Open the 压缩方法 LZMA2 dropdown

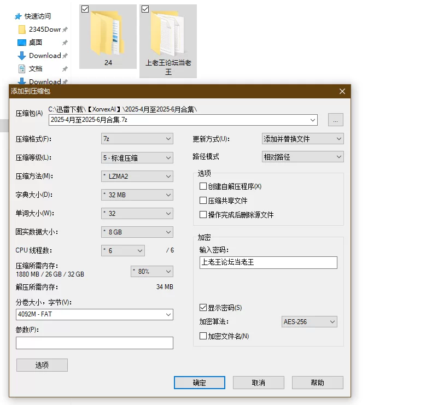coord(137,176)
